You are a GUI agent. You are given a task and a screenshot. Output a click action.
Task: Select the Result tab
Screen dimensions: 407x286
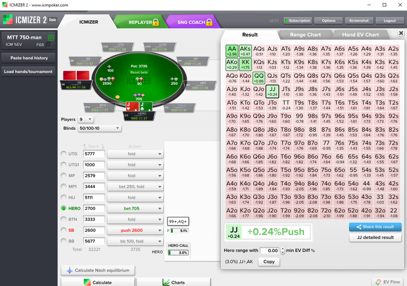pyautogui.click(x=250, y=35)
